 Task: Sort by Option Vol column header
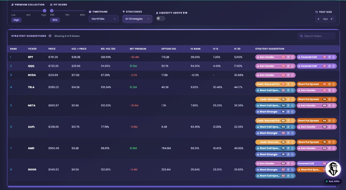coord(169,49)
